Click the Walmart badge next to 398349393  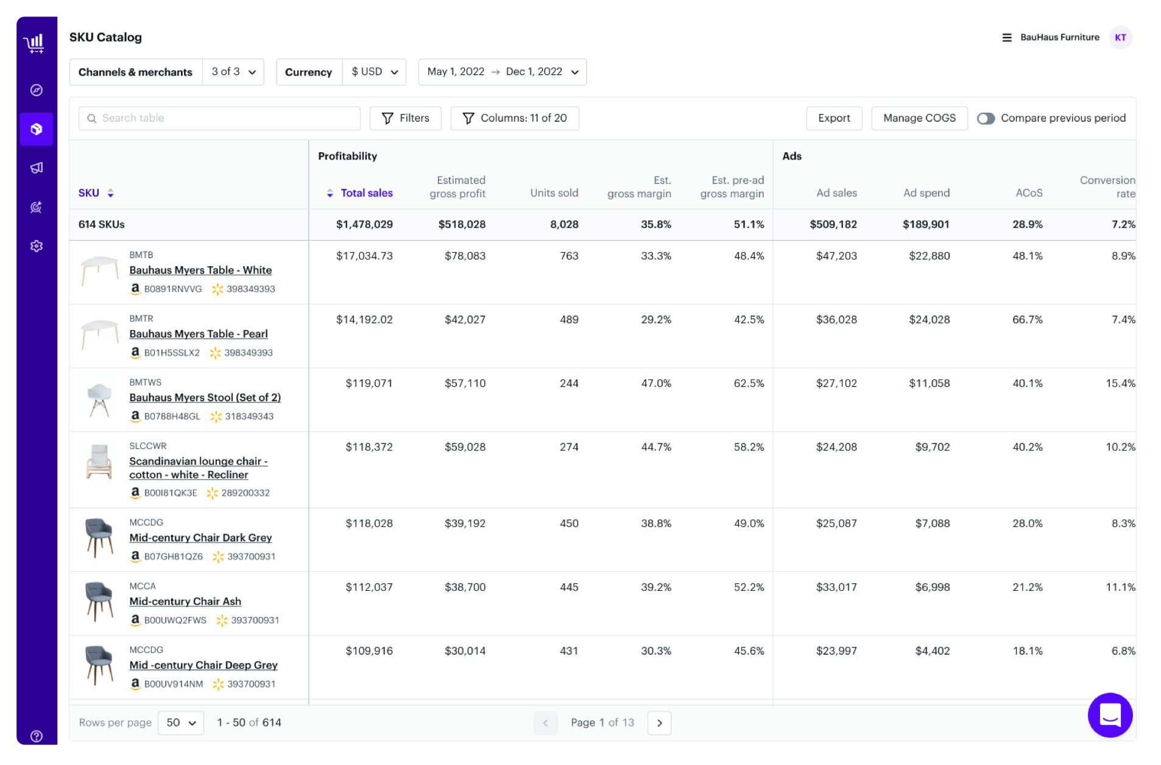pos(217,289)
